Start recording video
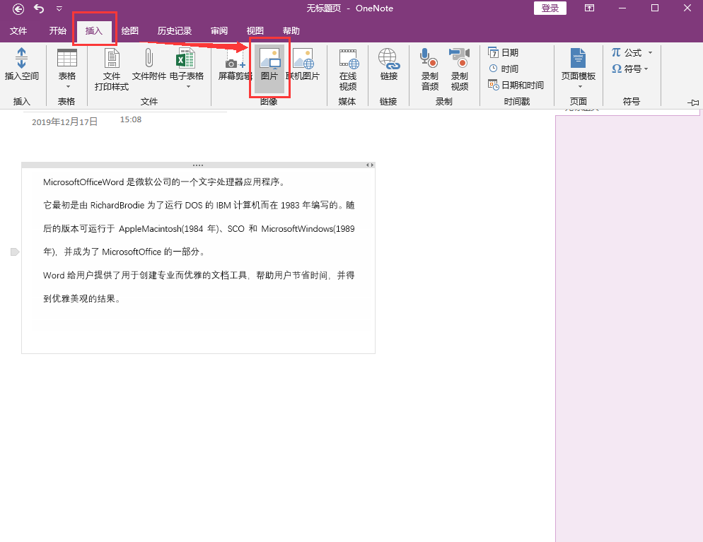This screenshot has width=703, height=542. [460, 69]
